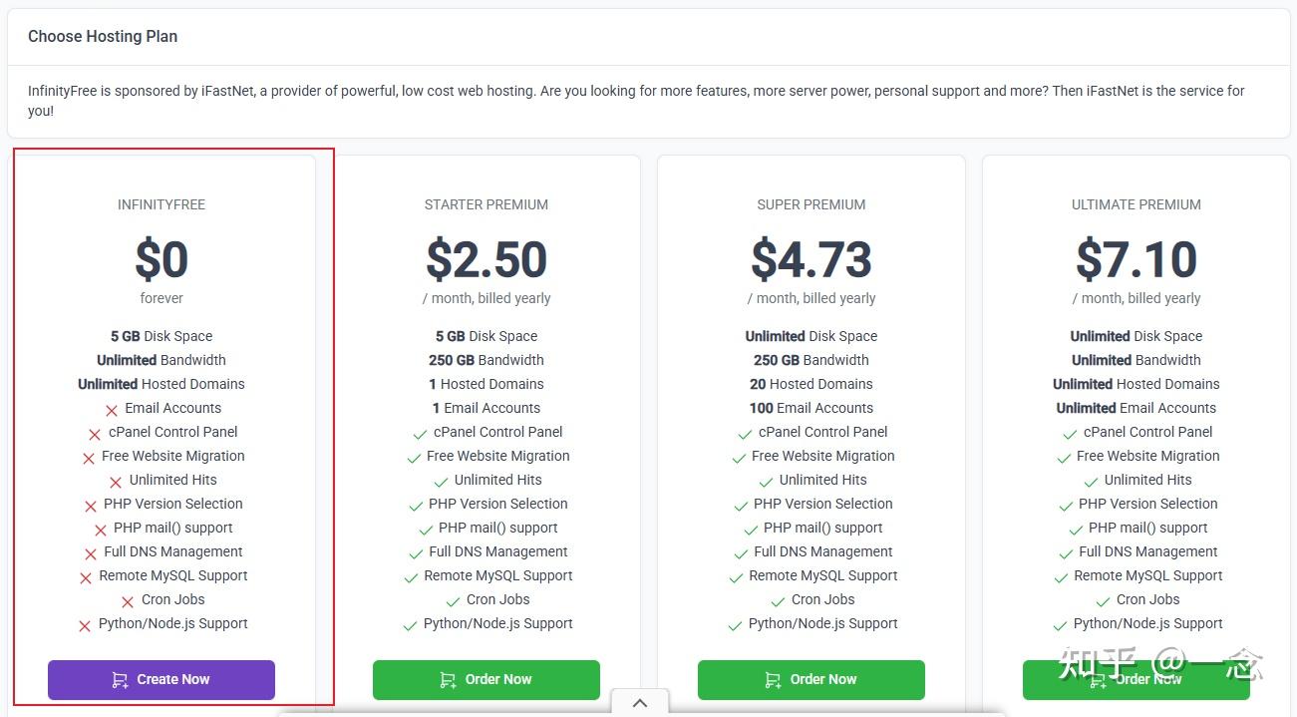Click the cart icon on Starter Premium's Order Now
Viewport: 1297px width, 717px height.
[x=448, y=680]
